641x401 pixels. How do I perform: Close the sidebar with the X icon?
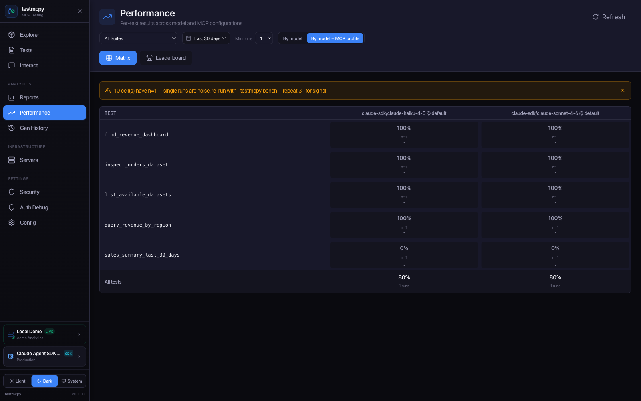tap(80, 11)
